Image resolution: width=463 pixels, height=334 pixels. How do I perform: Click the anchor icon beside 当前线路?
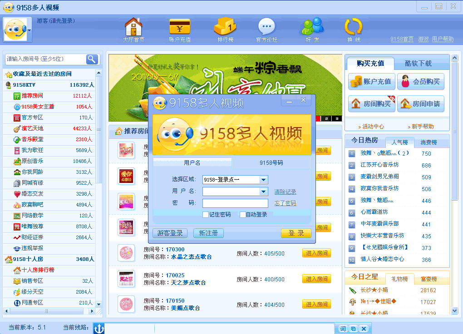(x=99, y=328)
